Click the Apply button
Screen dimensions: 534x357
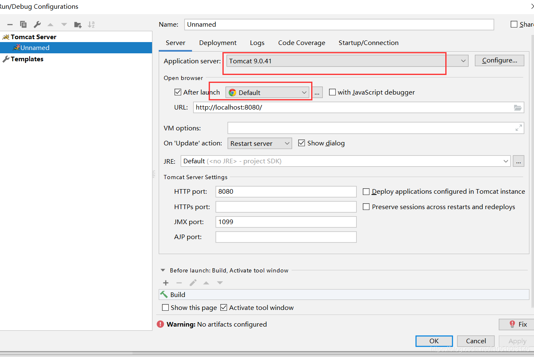coord(516,341)
